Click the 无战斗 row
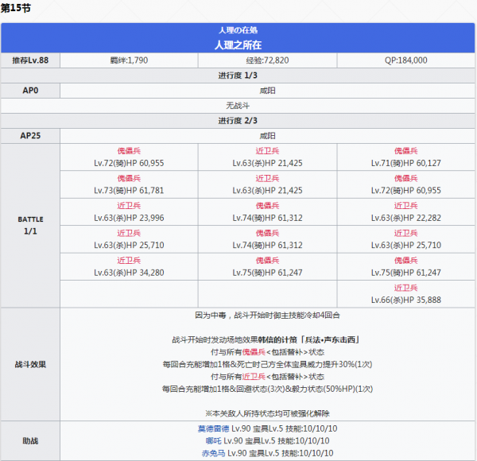Image resolution: width=477 pixels, height=461 pixels. (238, 106)
